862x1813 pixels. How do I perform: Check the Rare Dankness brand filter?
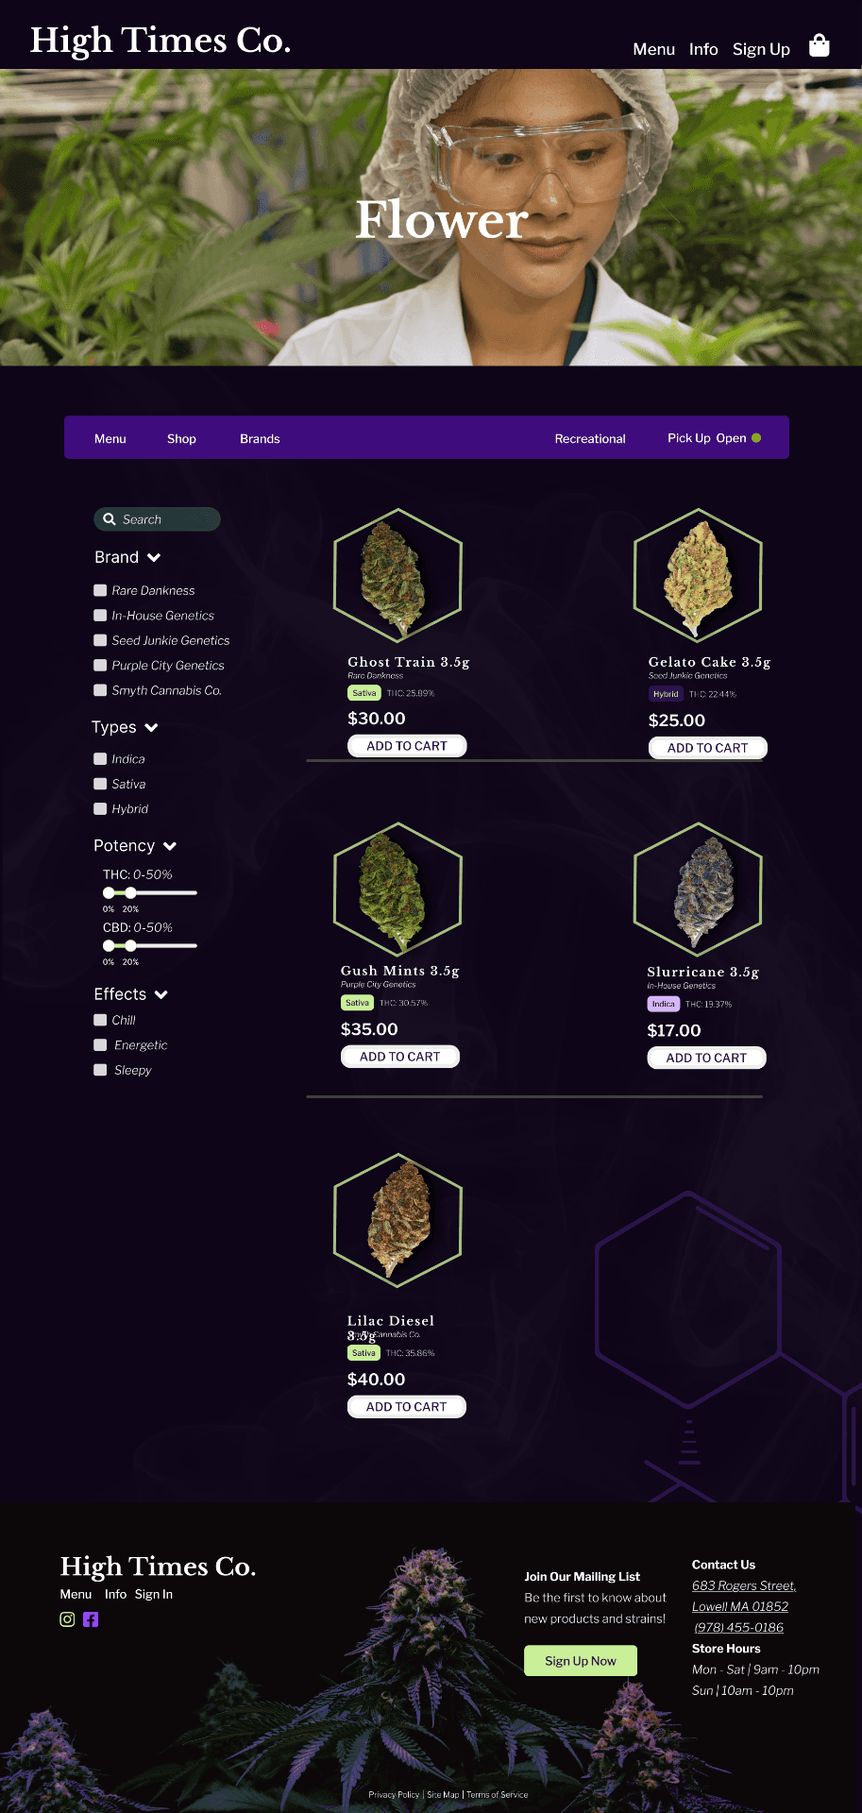(x=100, y=589)
